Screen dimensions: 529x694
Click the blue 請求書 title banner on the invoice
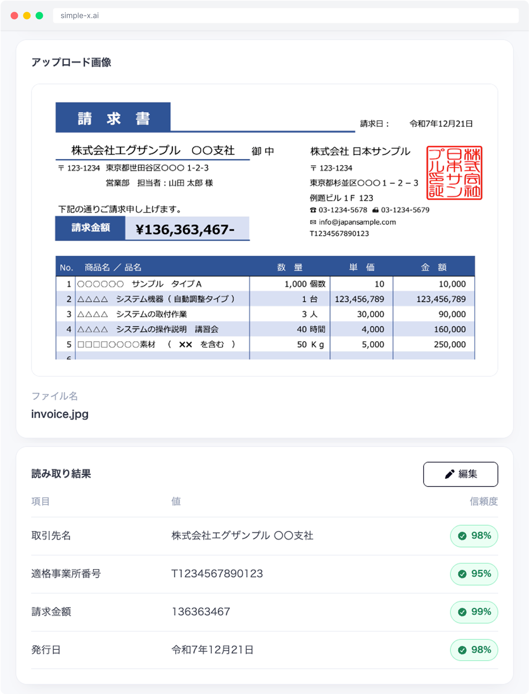tap(113, 118)
